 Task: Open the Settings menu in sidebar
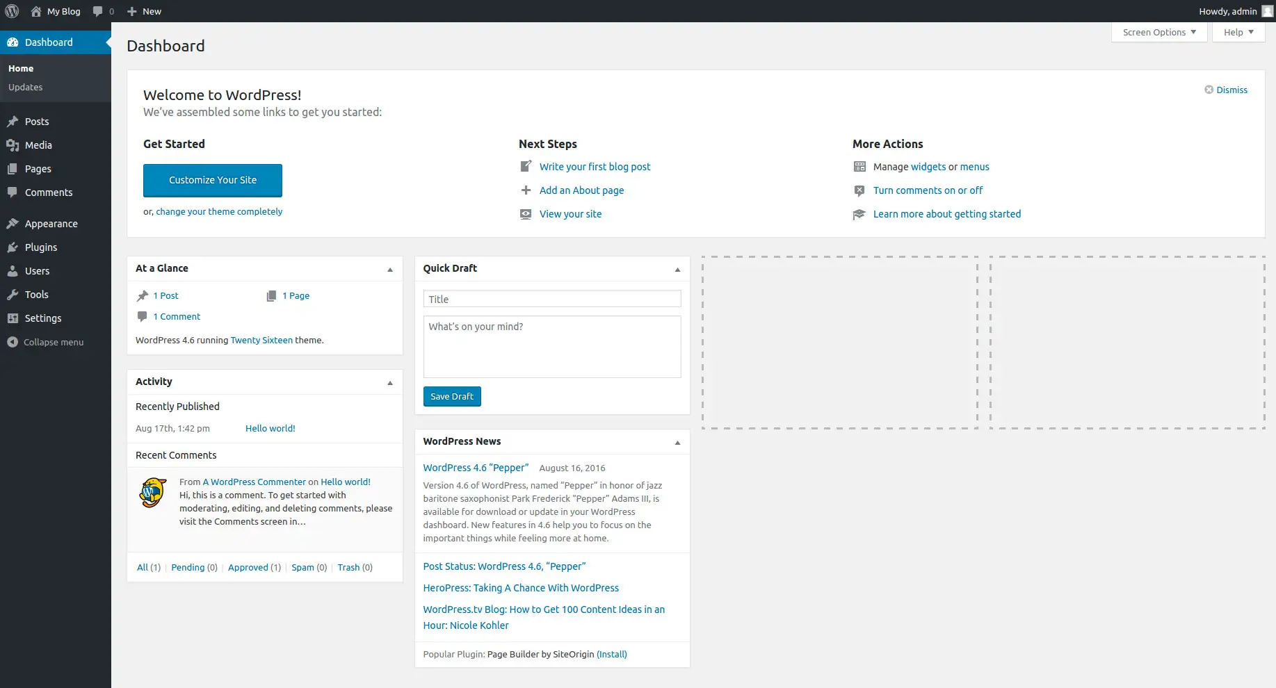pos(43,318)
